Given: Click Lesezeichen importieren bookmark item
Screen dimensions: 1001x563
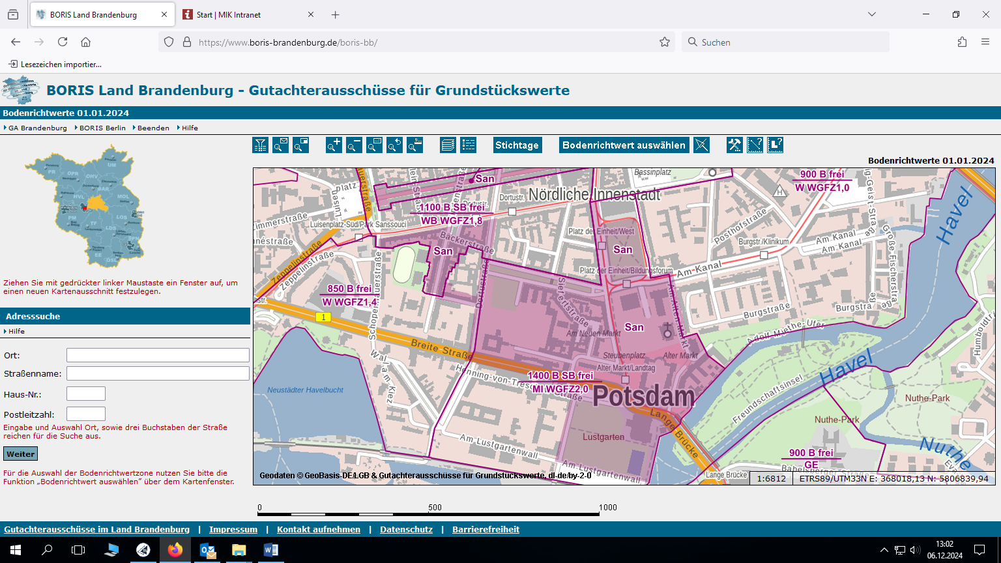Looking at the screenshot, I should click(x=55, y=64).
